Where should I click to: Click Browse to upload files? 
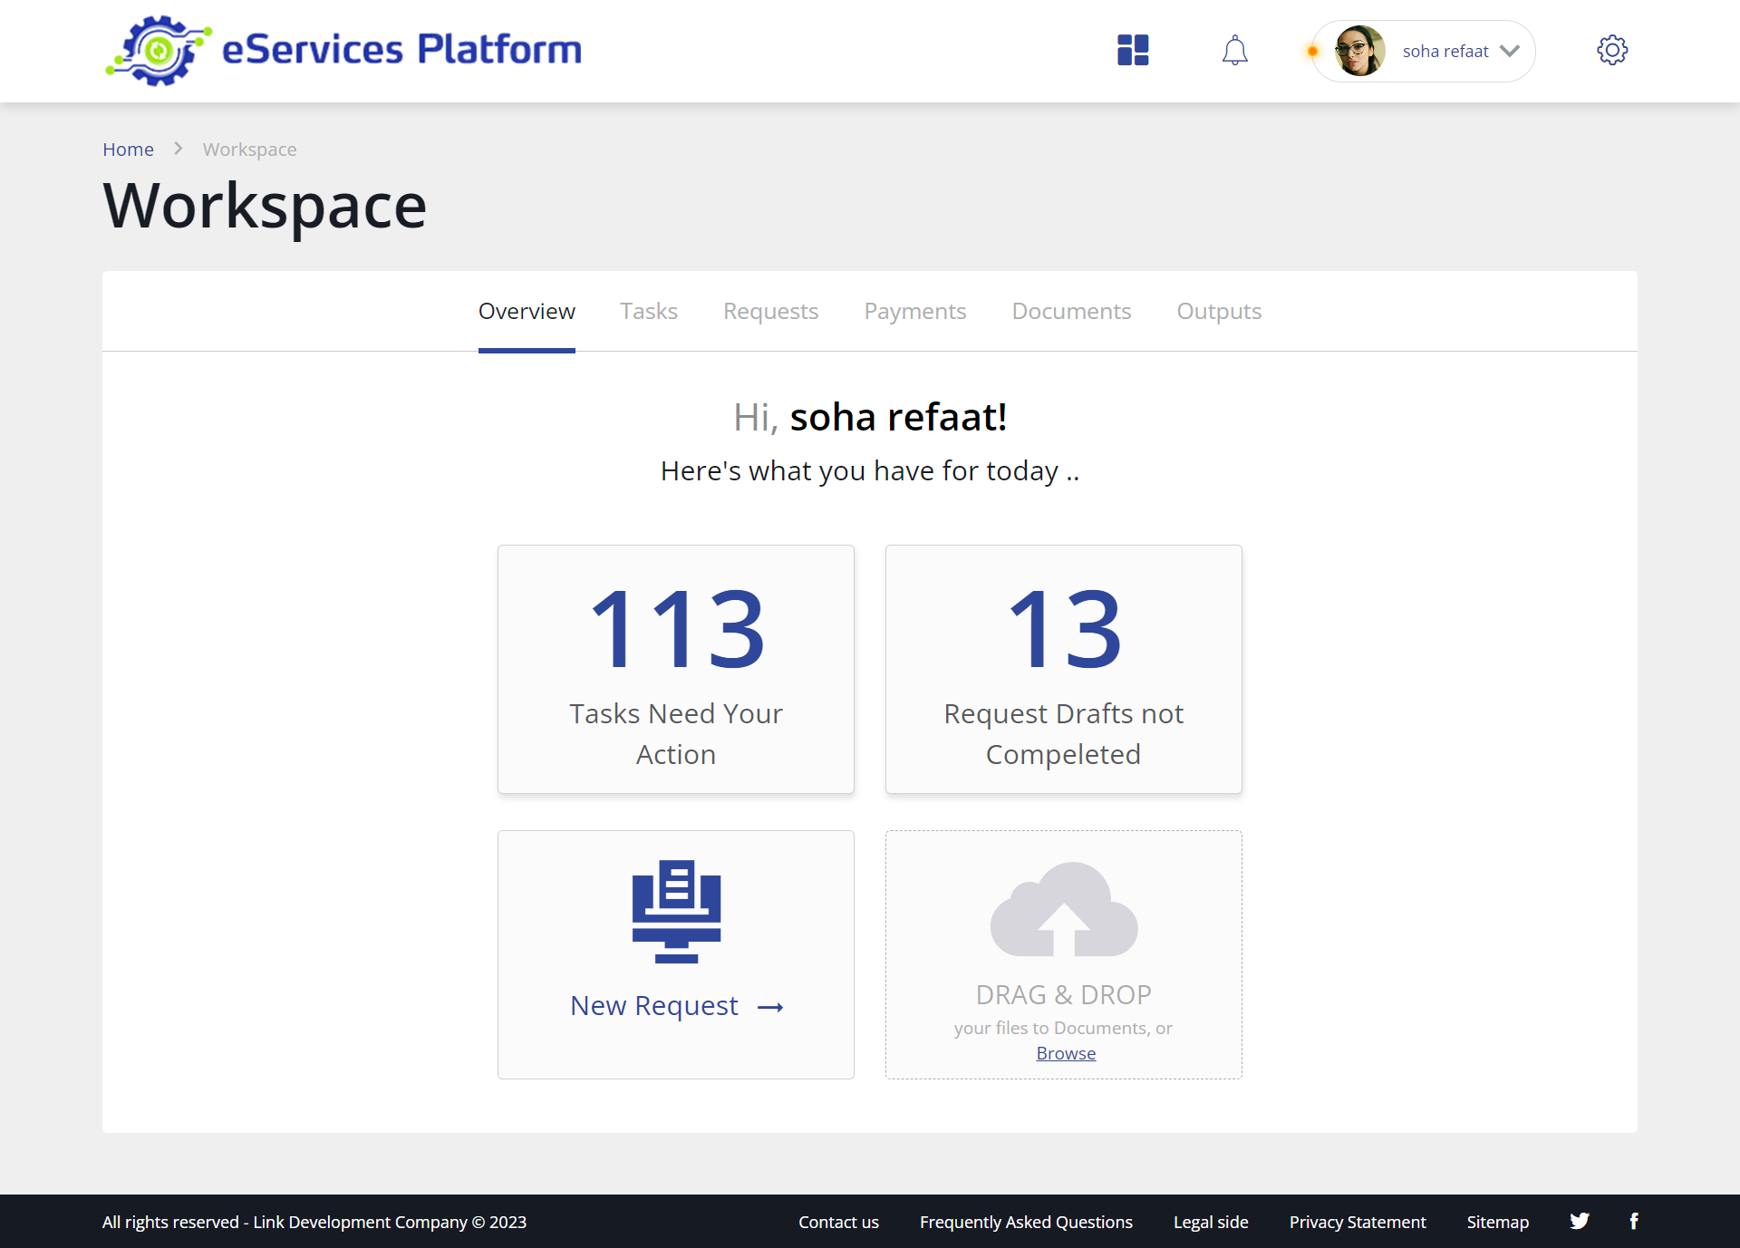1065,1052
